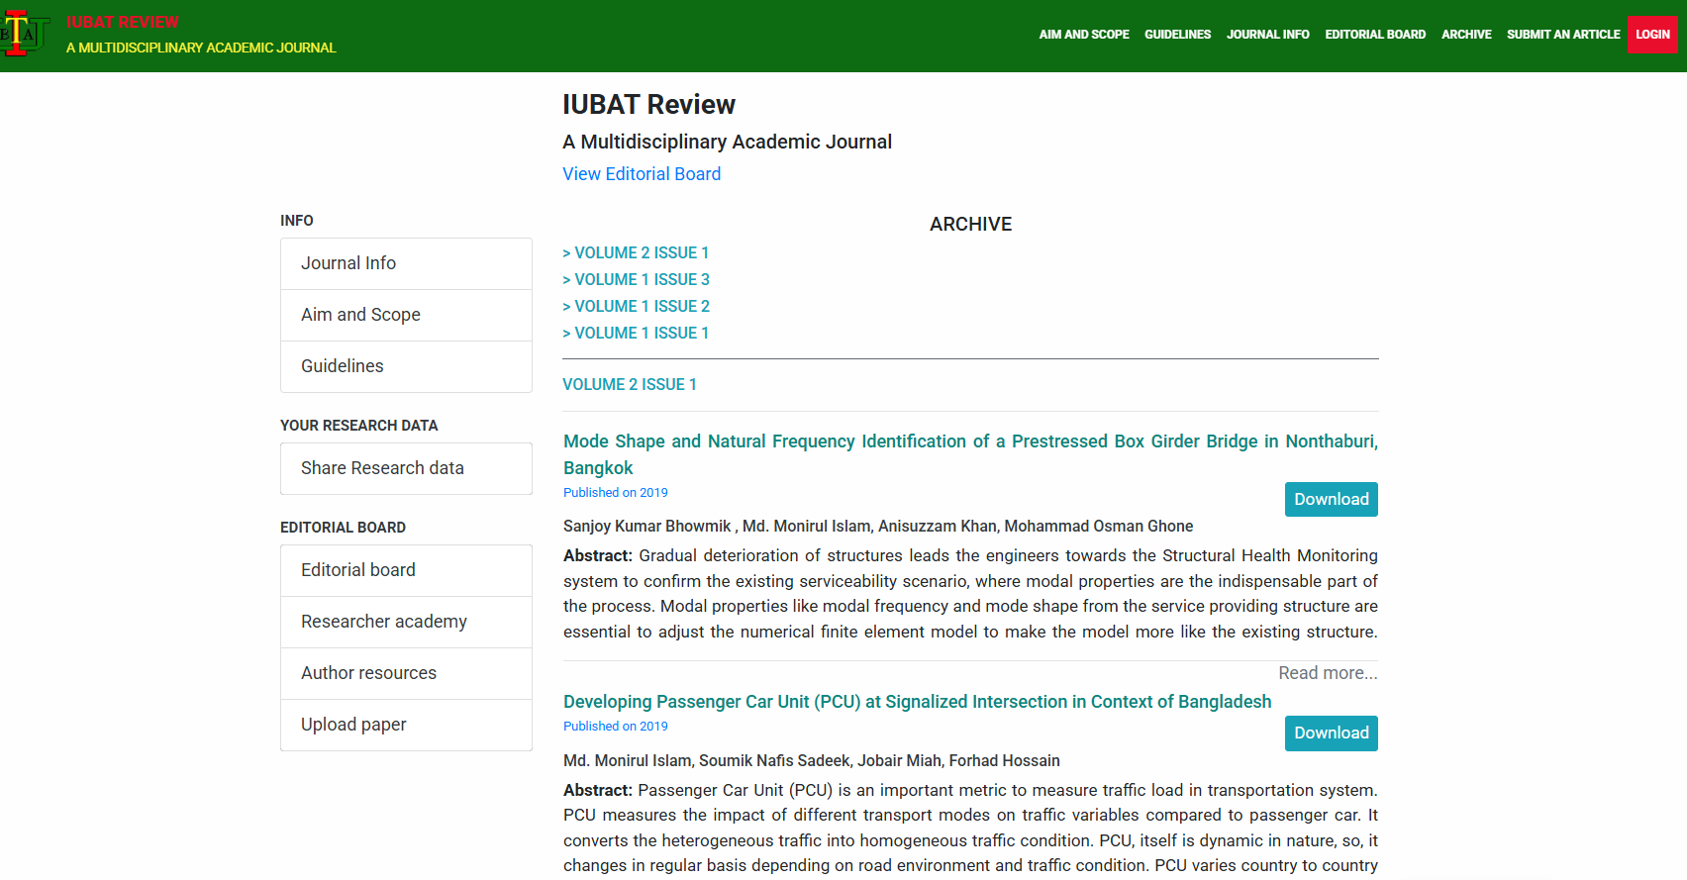1687x880 pixels.
Task: Download the Prestressed Box Girder Bridge paper
Action: 1332,500
